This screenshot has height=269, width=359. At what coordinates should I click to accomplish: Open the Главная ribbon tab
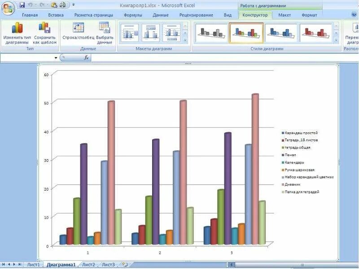coord(30,15)
